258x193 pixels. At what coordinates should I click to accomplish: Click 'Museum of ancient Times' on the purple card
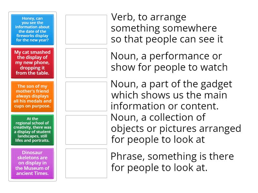32,169
